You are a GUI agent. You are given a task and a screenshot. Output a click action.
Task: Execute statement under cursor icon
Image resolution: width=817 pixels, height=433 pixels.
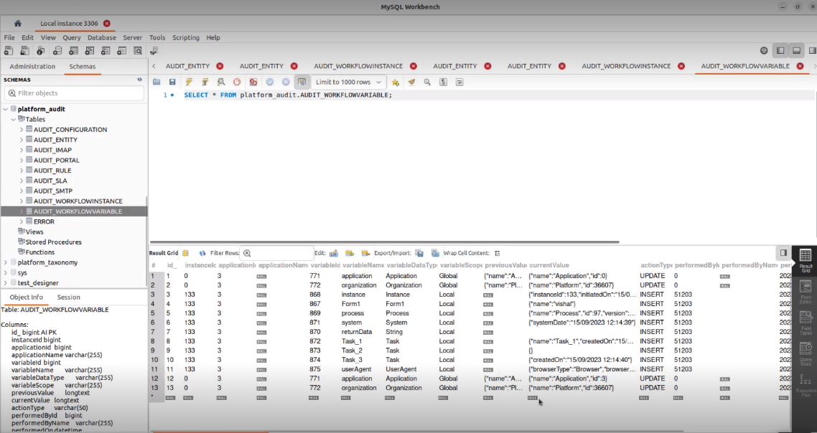[x=205, y=82]
